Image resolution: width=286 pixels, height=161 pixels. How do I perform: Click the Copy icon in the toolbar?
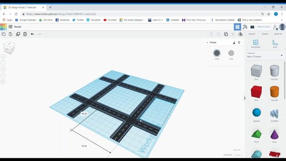tap(4, 34)
